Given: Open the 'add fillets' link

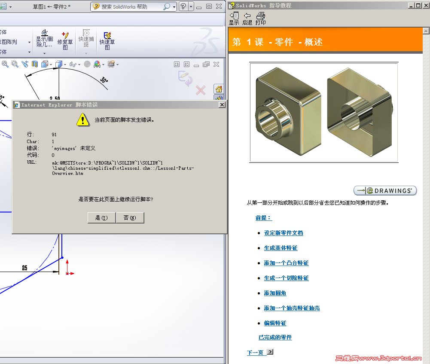Looking at the screenshot, I should point(275,293).
